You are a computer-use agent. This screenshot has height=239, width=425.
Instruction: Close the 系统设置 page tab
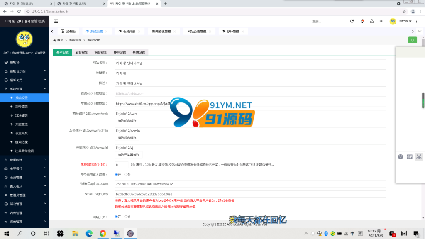(107, 32)
